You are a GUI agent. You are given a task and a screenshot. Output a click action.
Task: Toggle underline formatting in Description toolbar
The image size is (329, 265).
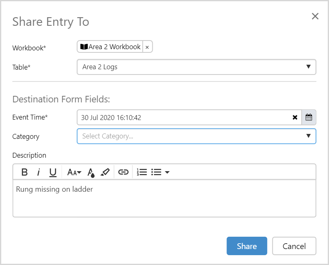[53, 172]
